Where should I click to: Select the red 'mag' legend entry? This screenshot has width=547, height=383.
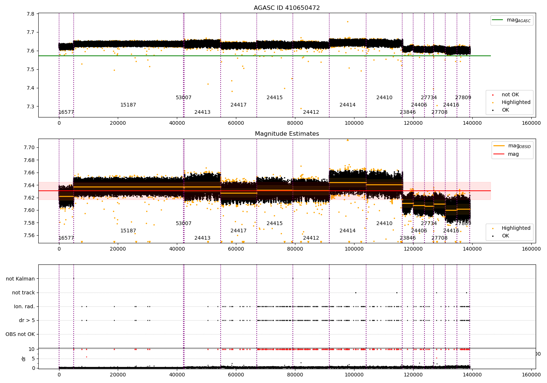point(507,154)
